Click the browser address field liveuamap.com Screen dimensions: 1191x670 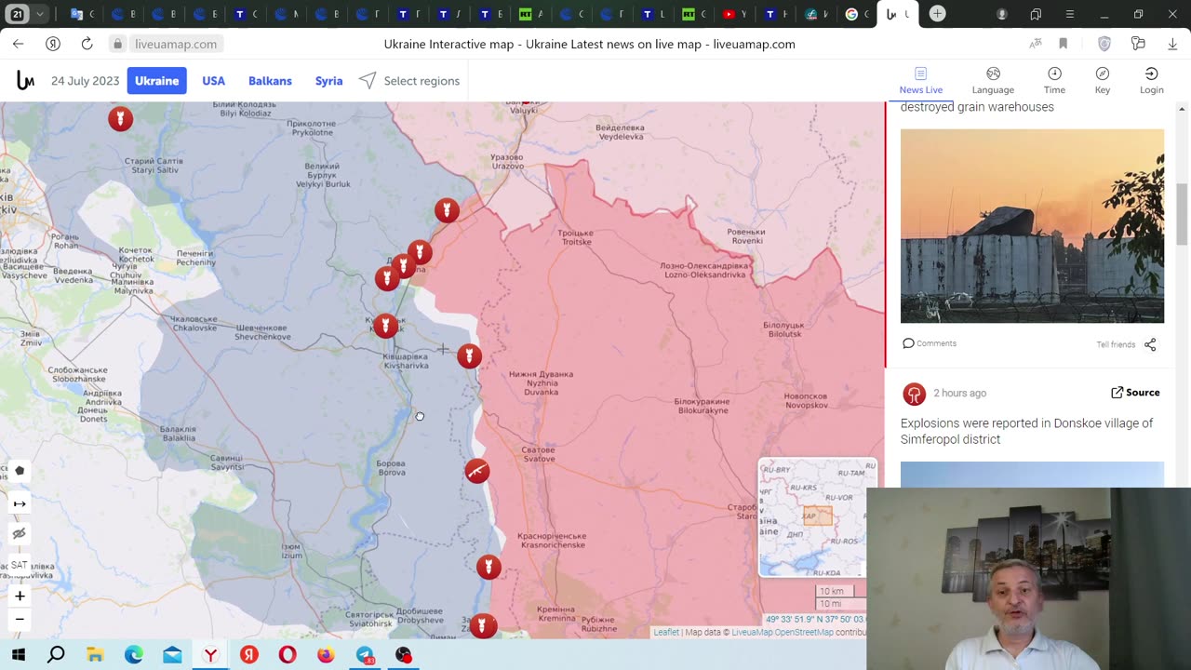(x=176, y=44)
